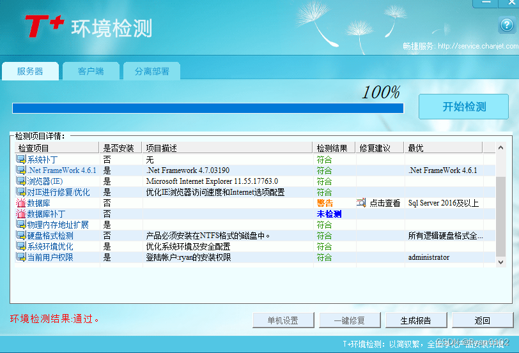Click the 检测结果 column header
Screen dimensions: 519x353
tap(334, 148)
